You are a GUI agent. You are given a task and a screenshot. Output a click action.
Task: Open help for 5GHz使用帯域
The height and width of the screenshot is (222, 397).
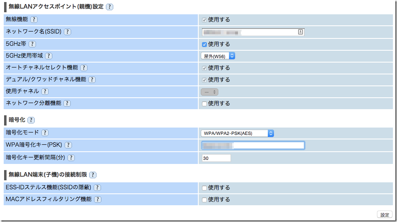49,56
